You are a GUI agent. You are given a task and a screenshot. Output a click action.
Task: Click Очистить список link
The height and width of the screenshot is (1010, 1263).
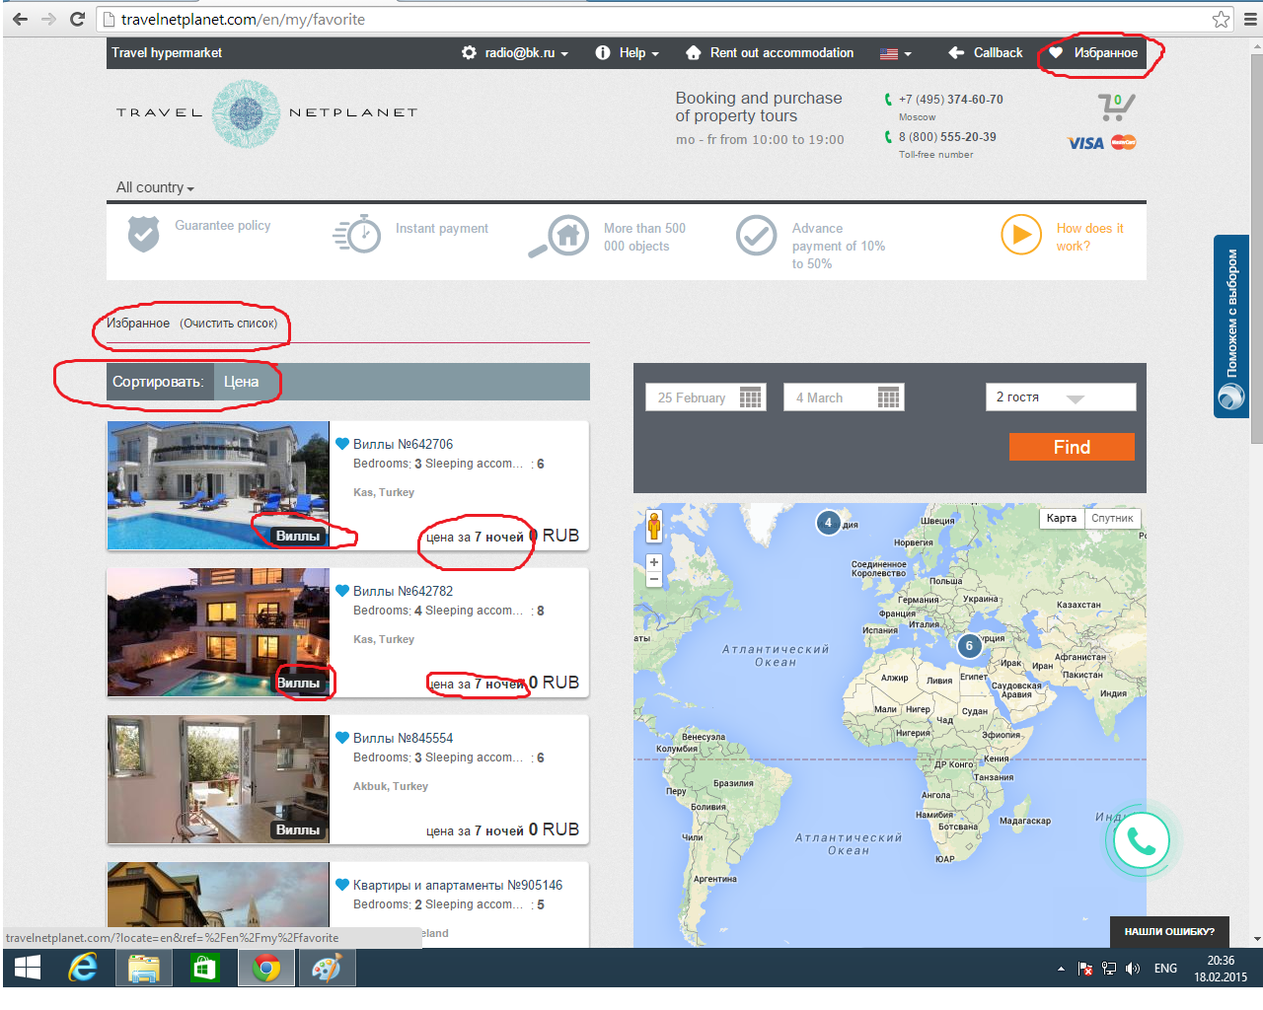point(228,324)
